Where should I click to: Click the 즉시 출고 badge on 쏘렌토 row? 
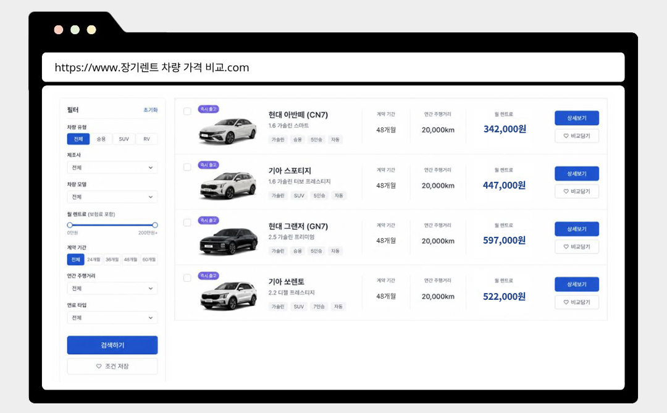pos(209,276)
